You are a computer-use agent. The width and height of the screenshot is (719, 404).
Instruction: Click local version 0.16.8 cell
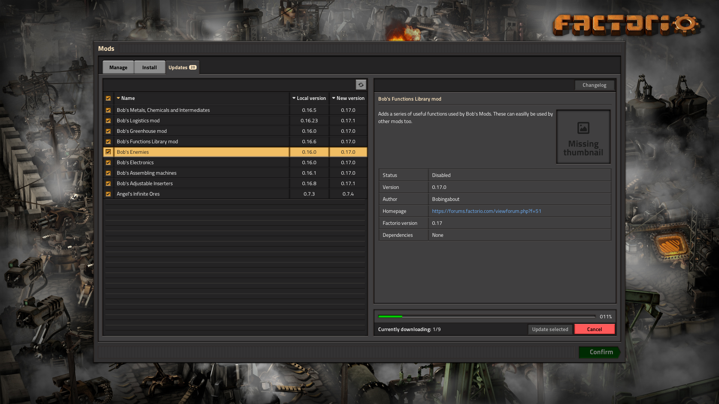tap(309, 183)
